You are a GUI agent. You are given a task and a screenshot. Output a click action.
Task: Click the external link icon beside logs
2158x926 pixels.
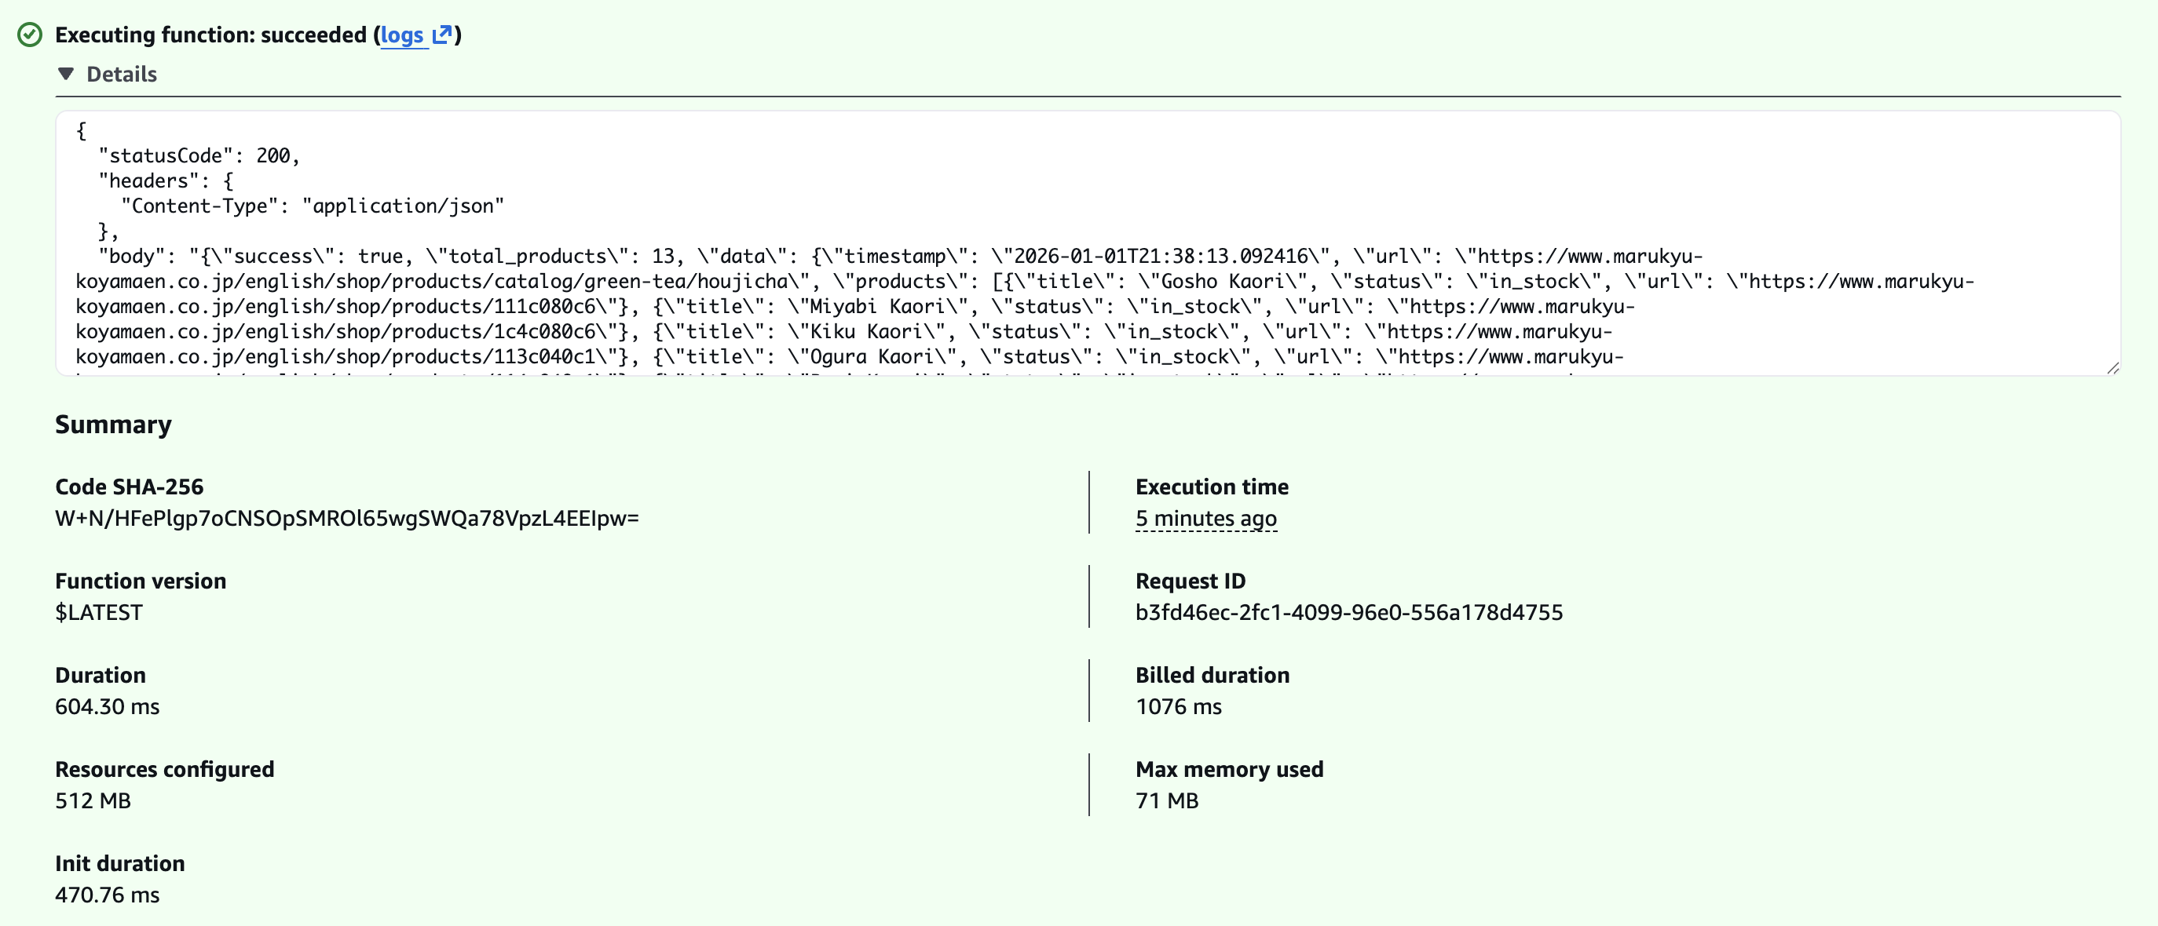(x=441, y=35)
